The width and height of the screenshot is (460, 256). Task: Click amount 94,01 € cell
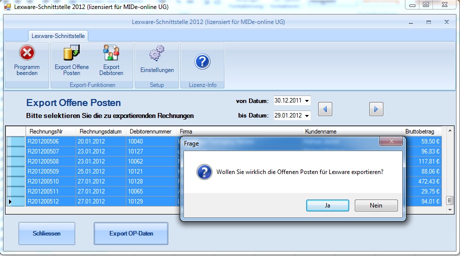click(x=423, y=201)
